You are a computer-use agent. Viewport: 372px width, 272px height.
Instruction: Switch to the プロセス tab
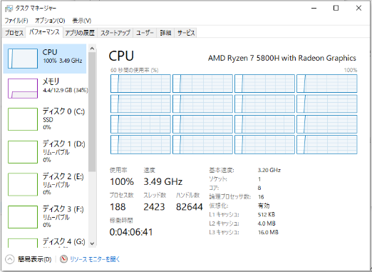coord(14,33)
